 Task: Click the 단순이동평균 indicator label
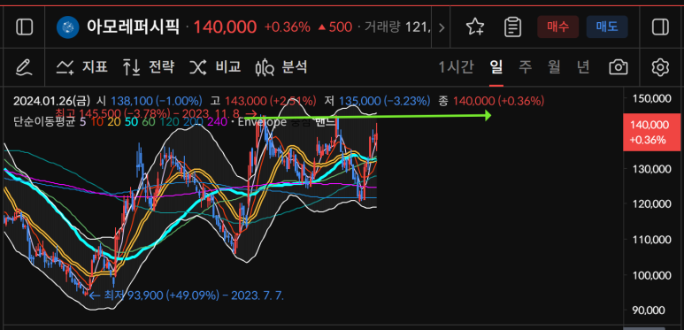(x=44, y=122)
